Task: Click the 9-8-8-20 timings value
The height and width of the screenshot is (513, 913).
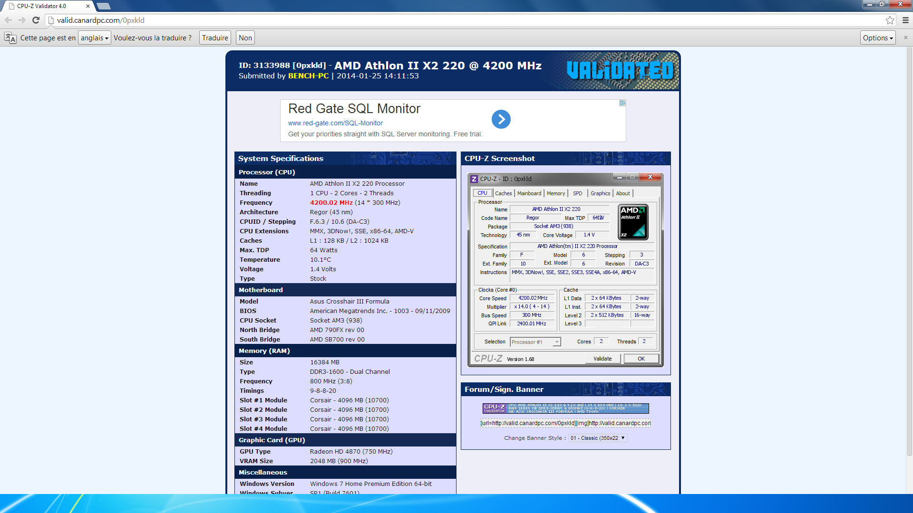Action: [x=323, y=391]
